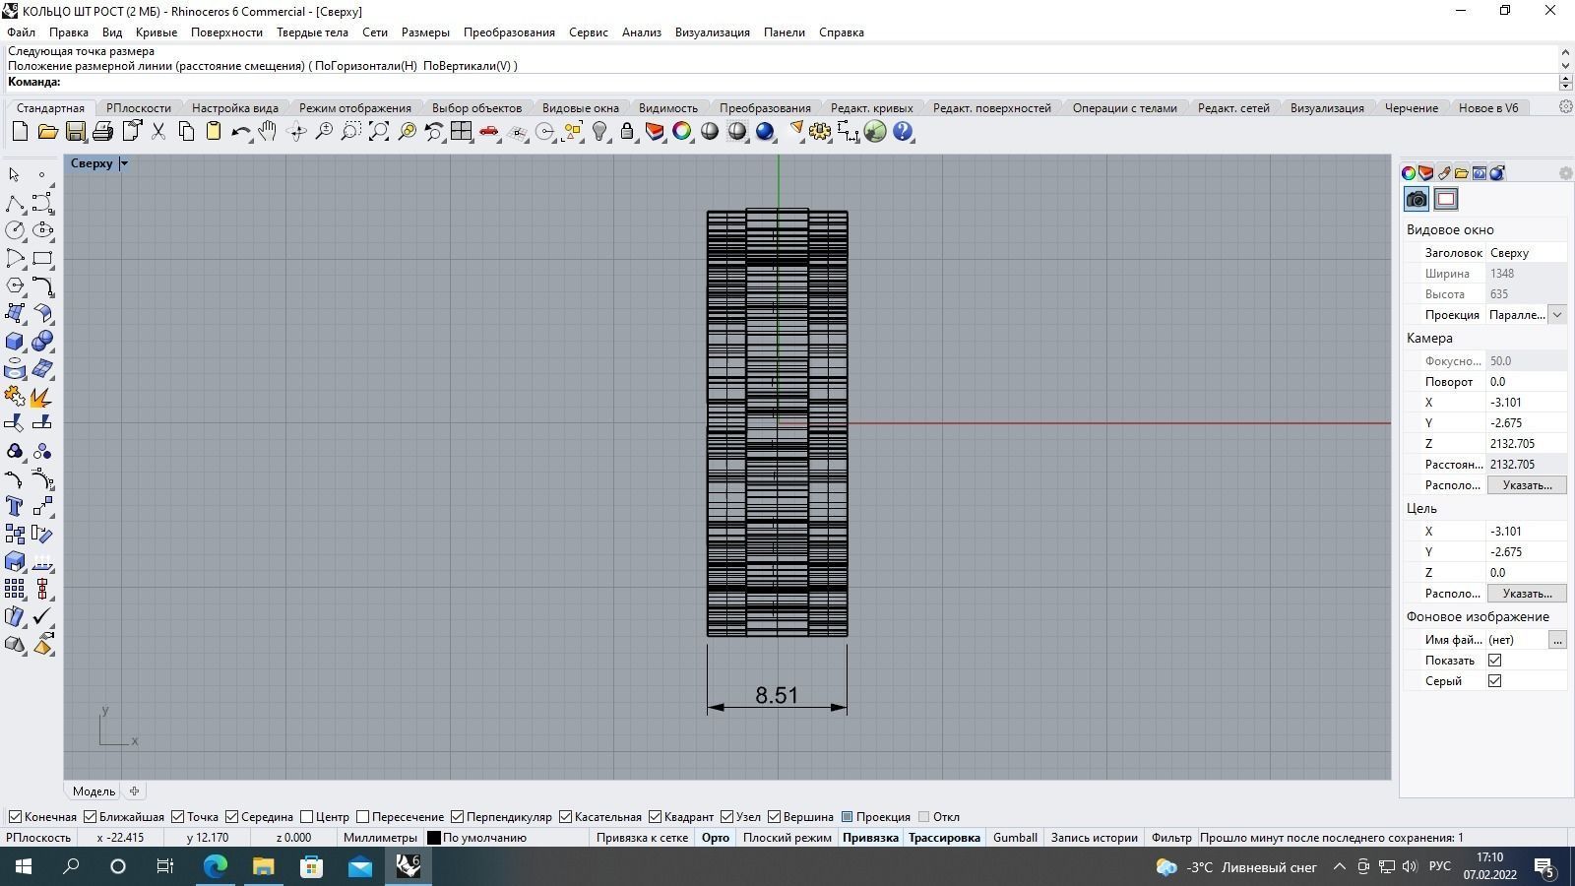Select the pointer arrow tool
This screenshot has width=1575, height=886.
(x=14, y=175)
